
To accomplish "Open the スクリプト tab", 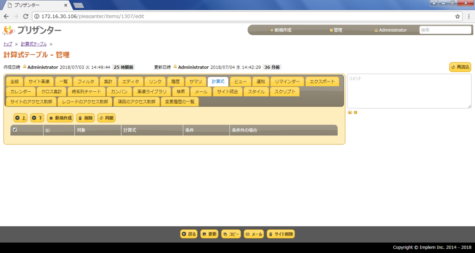I will point(285,92).
